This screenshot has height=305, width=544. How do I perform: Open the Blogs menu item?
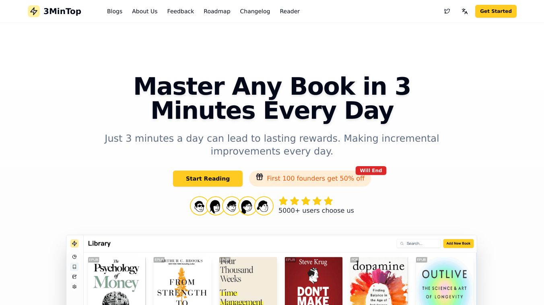tap(115, 11)
